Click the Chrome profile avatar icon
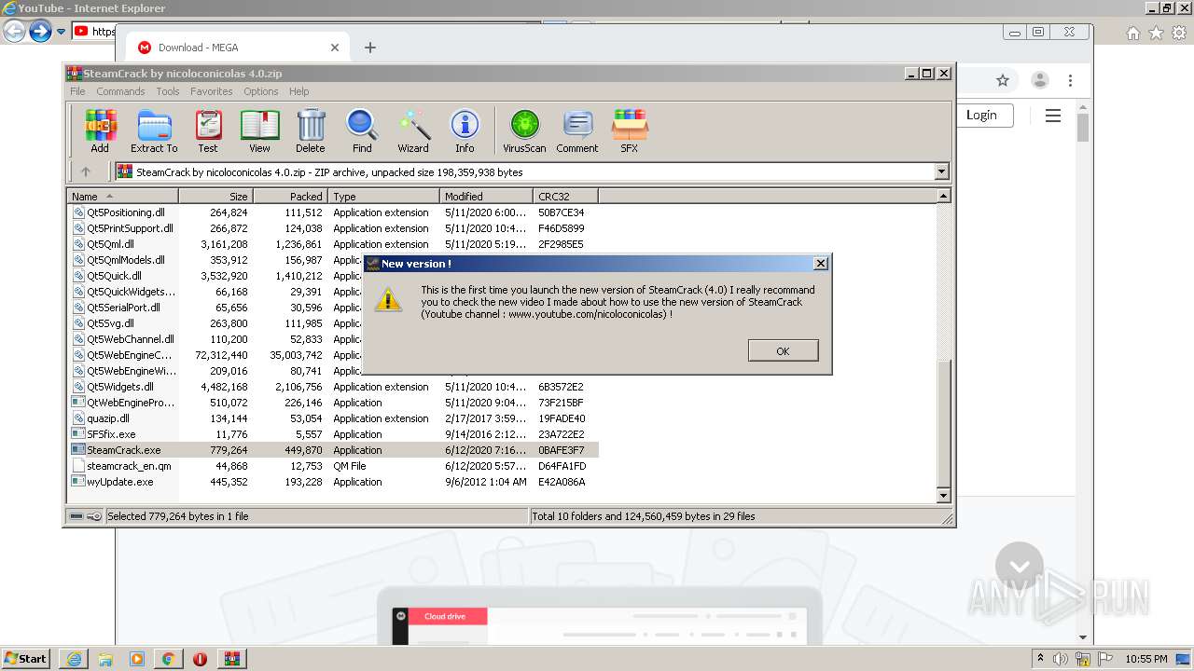The image size is (1194, 671). [x=1039, y=81]
